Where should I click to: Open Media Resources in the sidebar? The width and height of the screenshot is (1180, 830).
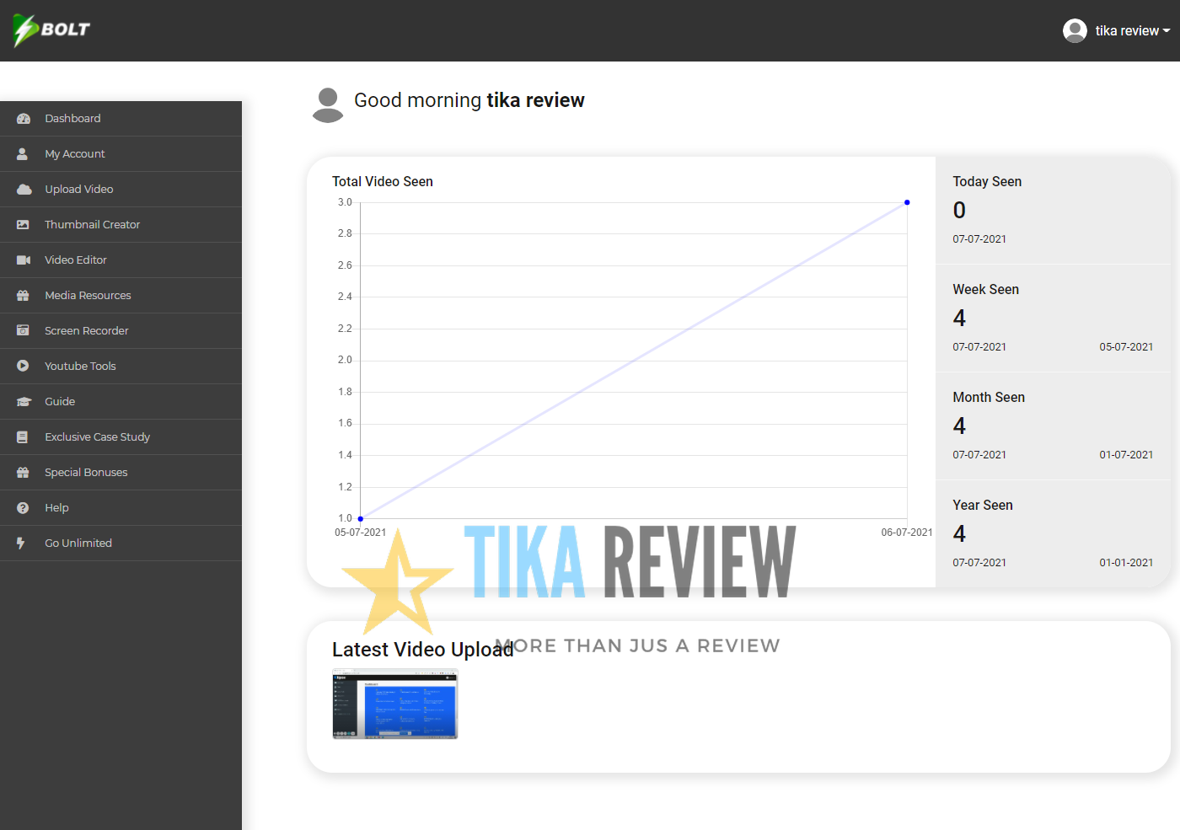pos(88,296)
